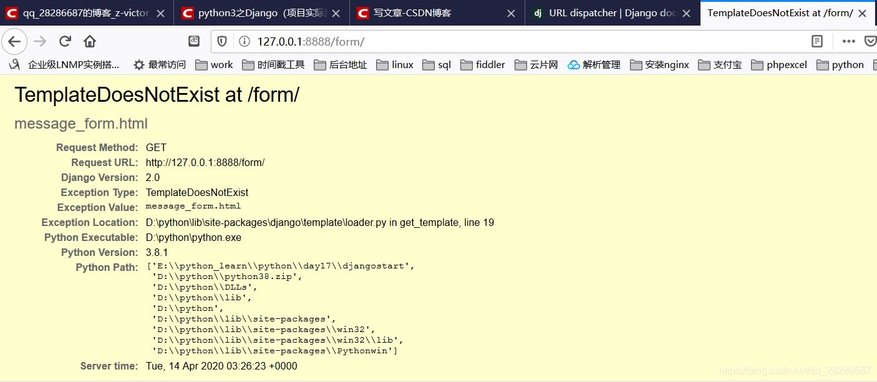Screen dimensions: 877x382
Task: Click the Exception Type value TemplateDoesNotExist
Action: (x=197, y=193)
